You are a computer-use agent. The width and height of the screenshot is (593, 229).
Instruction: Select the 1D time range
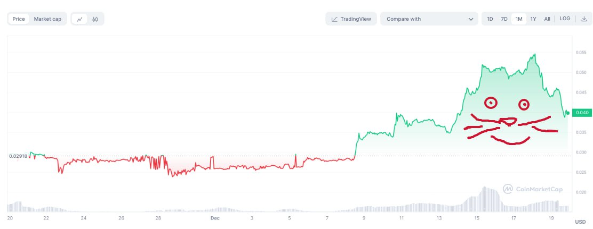tap(490, 19)
